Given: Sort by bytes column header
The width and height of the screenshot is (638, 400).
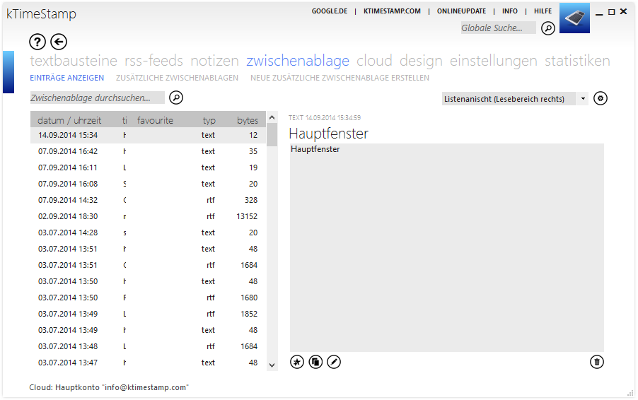Looking at the screenshot, I should (248, 120).
